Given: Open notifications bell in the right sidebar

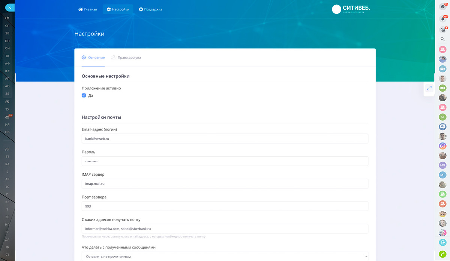Looking at the screenshot, I should click(x=442, y=19).
